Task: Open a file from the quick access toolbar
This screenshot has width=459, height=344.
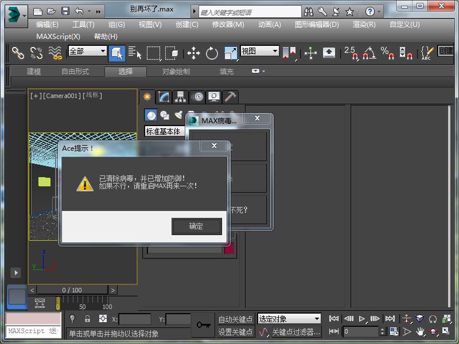Action: click(52, 11)
